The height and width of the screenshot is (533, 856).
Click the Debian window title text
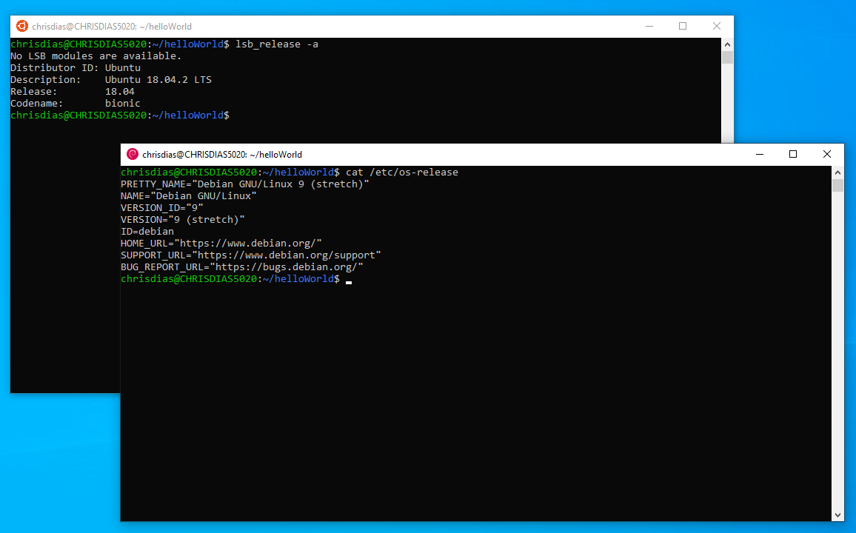pos(222,155)
